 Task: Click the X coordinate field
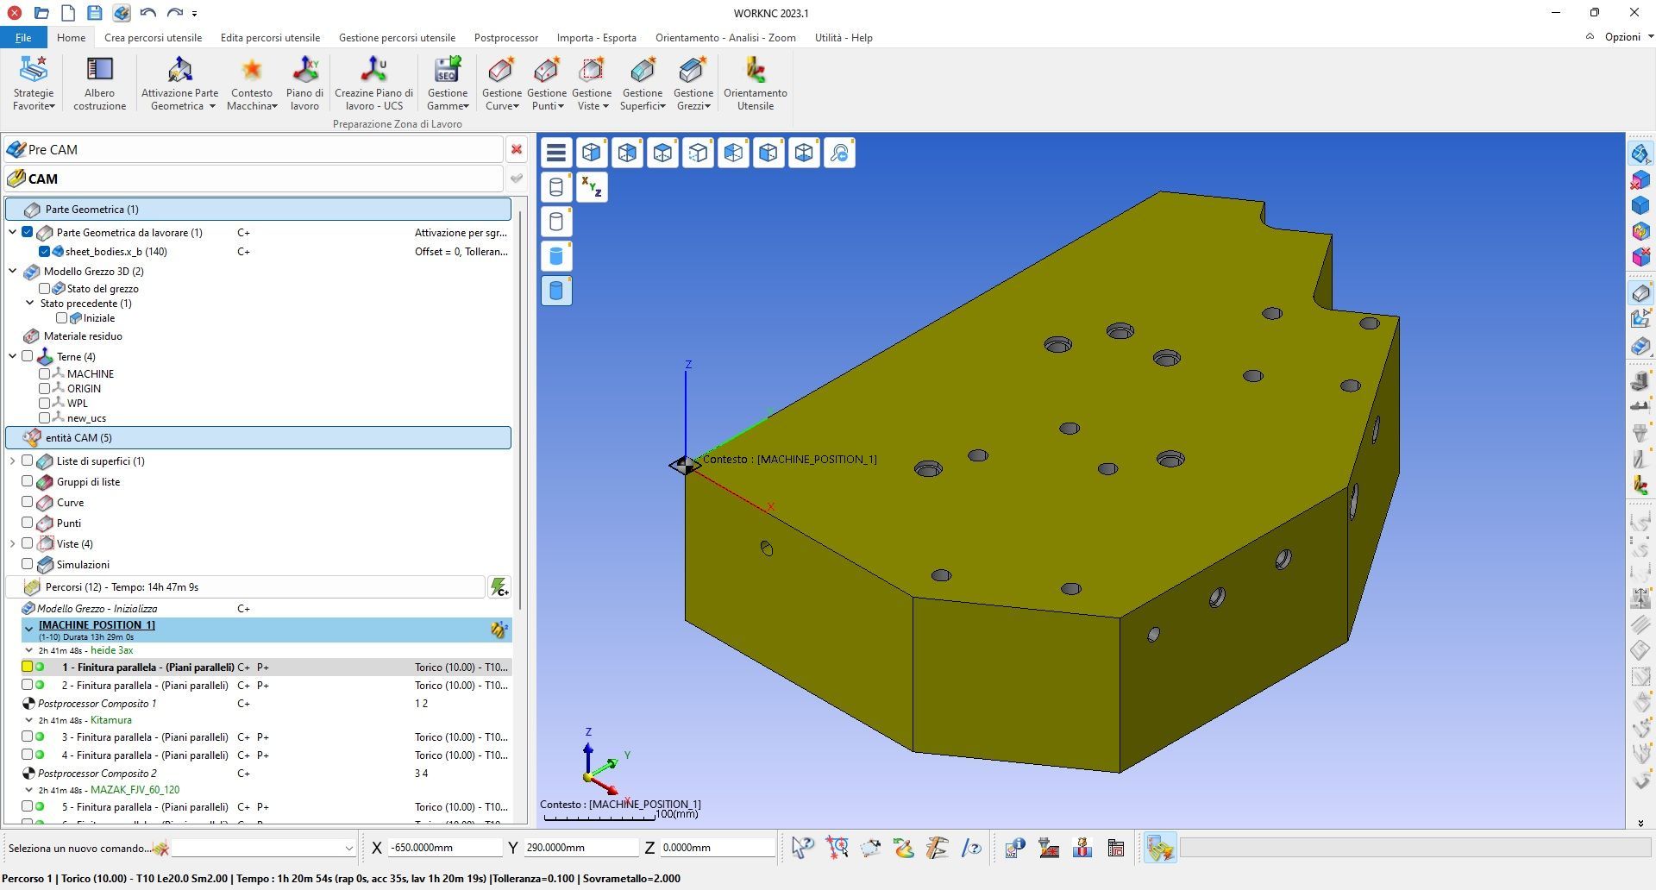click(444, 848)
